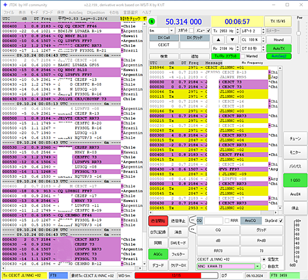Open the free text message dropdown arrow
Viewport: 308px width, 280px height.
tap(258, 266)
